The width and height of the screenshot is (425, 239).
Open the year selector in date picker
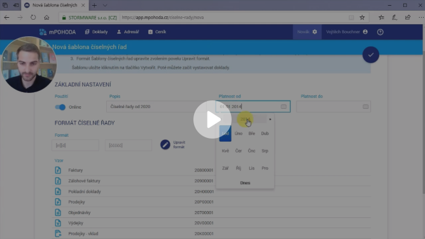pyautogui.click(x=245, y=119)
